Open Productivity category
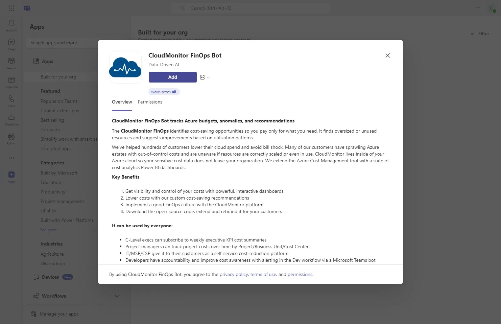The width and height of the screenshot is (501, 324). coord(53,192)
